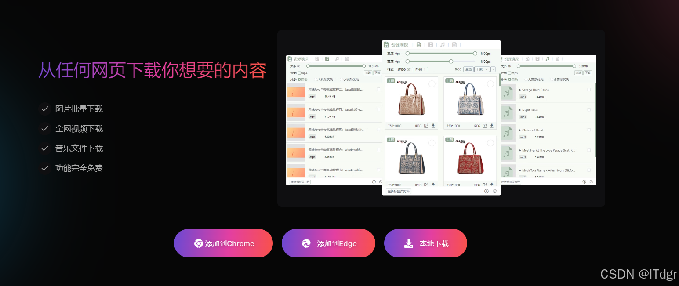Click 全选 in the center image panel
The height and width of the screenshot is (286, 679).
coord(468,69)
